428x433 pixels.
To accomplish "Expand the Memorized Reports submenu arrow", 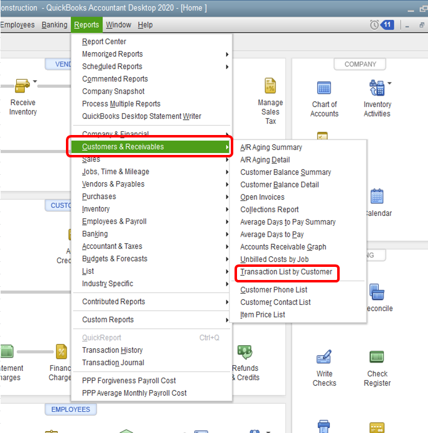I will (227, 54).
